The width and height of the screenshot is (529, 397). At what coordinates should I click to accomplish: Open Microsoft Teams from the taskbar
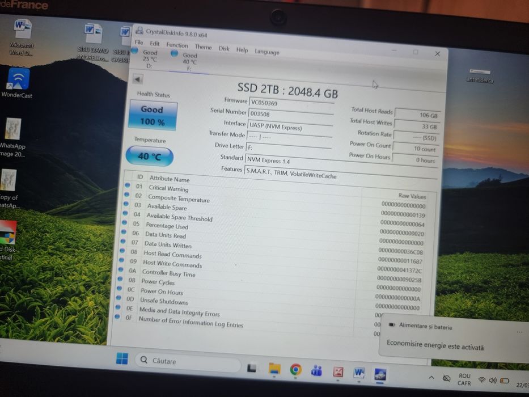click(x=316, y=371)
